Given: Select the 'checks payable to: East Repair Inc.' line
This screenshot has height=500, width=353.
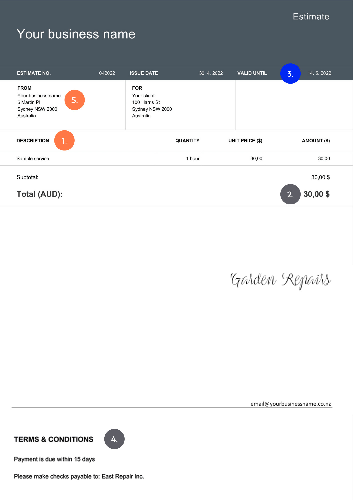Looking at the screenshot, I should [x=79, y=476].
